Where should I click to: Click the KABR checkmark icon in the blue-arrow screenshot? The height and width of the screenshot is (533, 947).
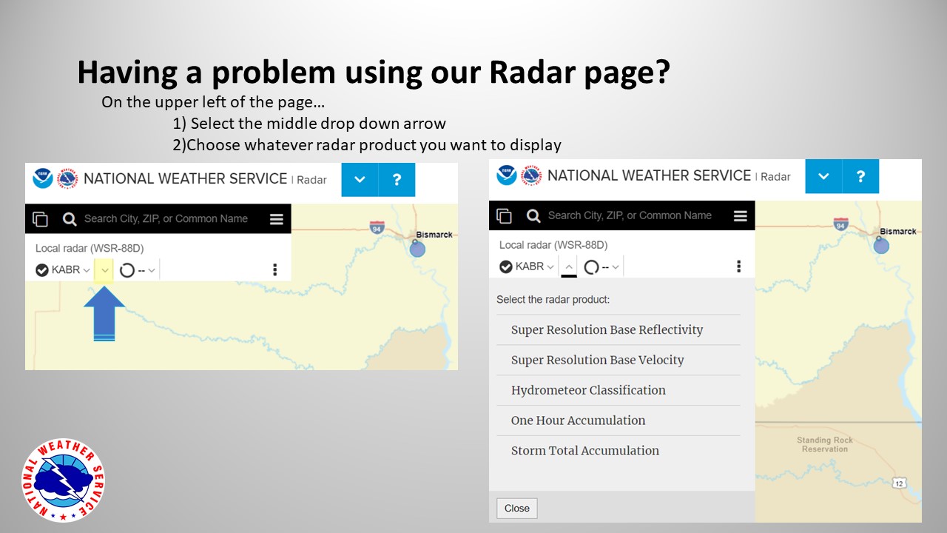pyautogui.click(x=42, y=270)
